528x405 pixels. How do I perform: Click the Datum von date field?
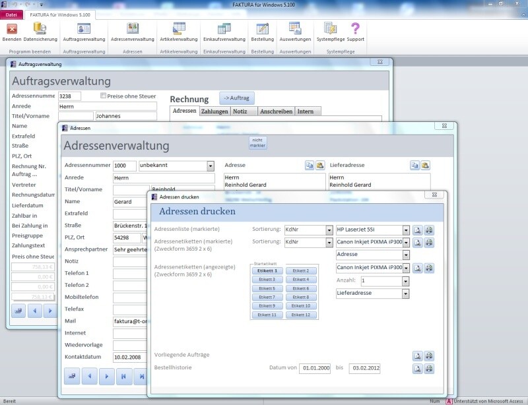pyautogui.click(x=315, y=368)
